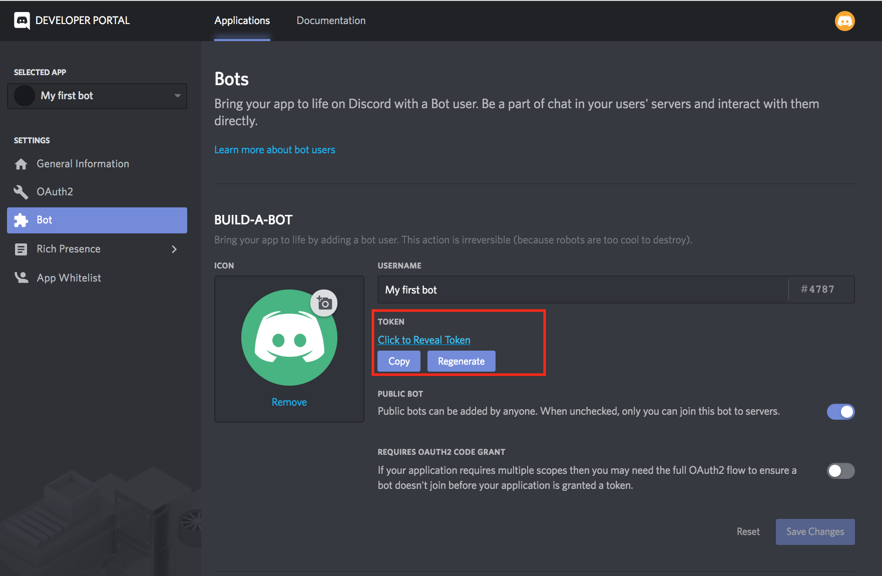The height and width of the screenshot is (576, 882).
Task: Select the Bot settings page
Action: click(97, 220)
